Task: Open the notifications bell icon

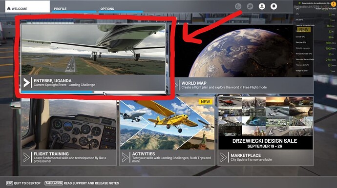Action: pos(274,6)
